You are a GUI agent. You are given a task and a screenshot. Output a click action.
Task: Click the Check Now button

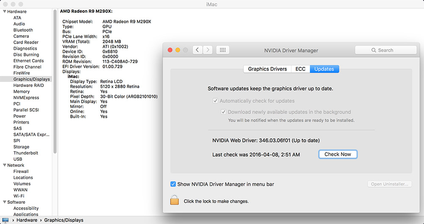click(338, 154)
